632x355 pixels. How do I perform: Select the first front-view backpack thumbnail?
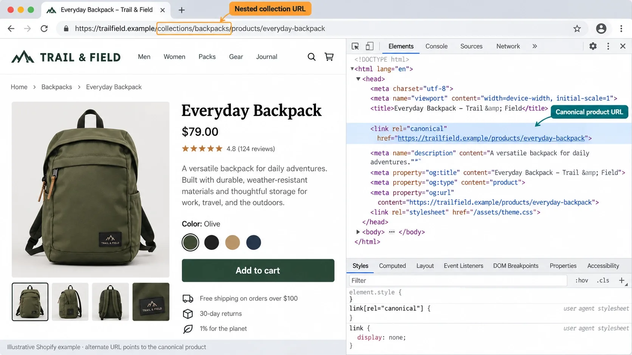click(30, 302)
